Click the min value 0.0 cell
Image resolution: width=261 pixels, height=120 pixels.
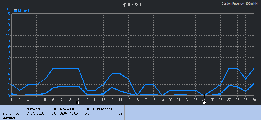(54, 114)
